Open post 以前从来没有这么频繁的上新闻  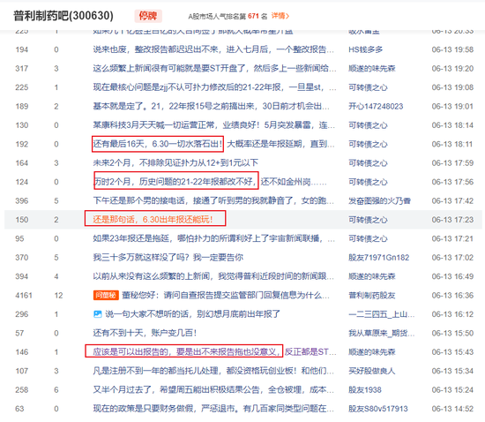(x=213, y=276)
